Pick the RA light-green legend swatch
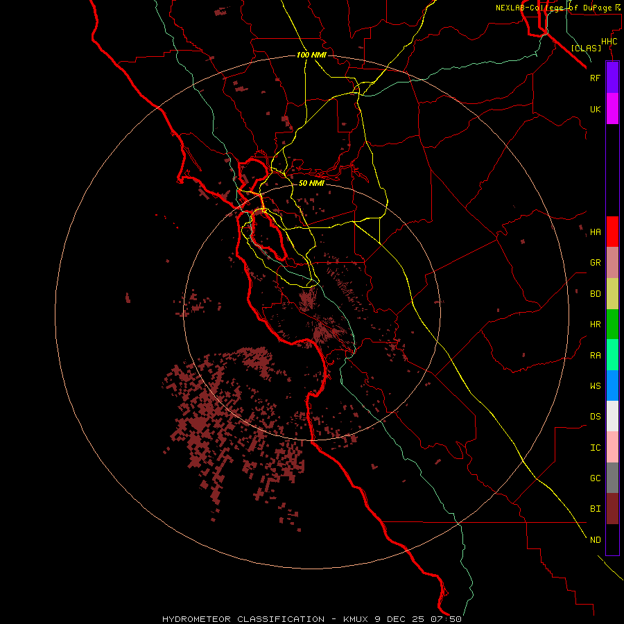624x624 pixels. tap(612, 355)
